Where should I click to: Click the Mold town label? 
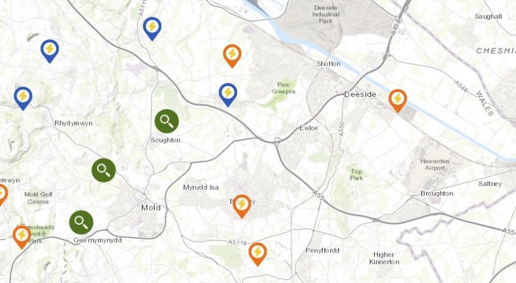click(x=150, y=207)
